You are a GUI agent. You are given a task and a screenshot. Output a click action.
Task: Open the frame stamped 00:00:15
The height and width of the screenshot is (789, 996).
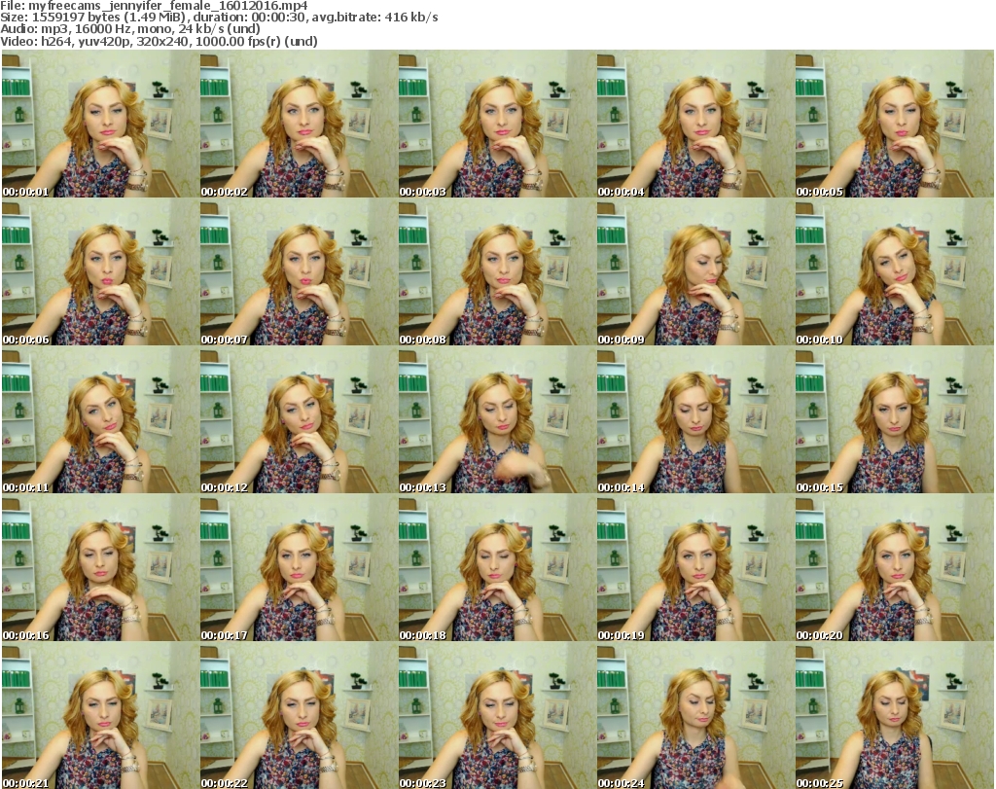(x=895, y=420)
